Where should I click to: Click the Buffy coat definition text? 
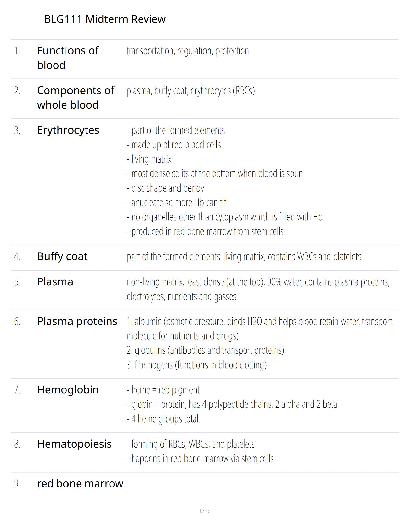(x=244, y=257)
